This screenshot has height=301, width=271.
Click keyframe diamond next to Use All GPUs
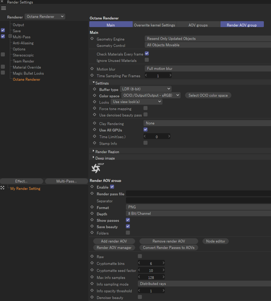tap(94, 130)
